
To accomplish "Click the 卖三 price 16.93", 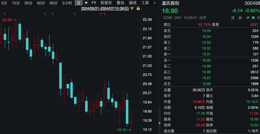I will click(206, 43).
